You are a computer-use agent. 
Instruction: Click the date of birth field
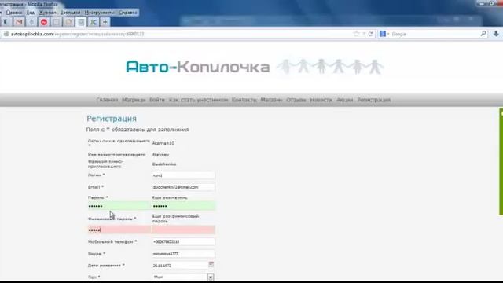pos(180,266)
